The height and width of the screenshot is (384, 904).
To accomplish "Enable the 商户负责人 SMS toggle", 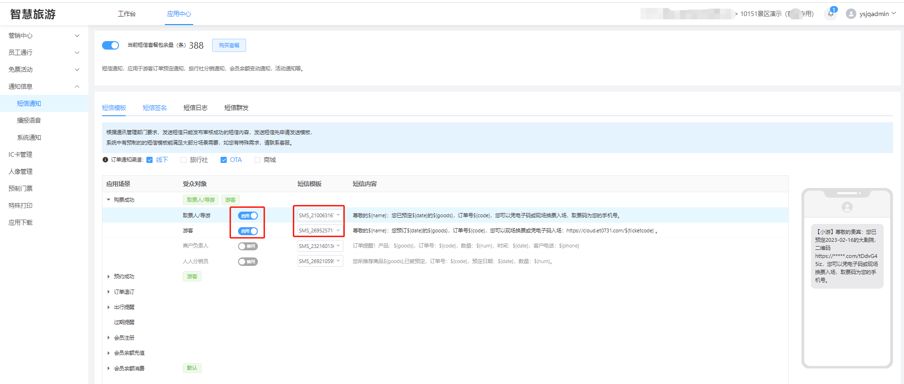I will (247, 246).
